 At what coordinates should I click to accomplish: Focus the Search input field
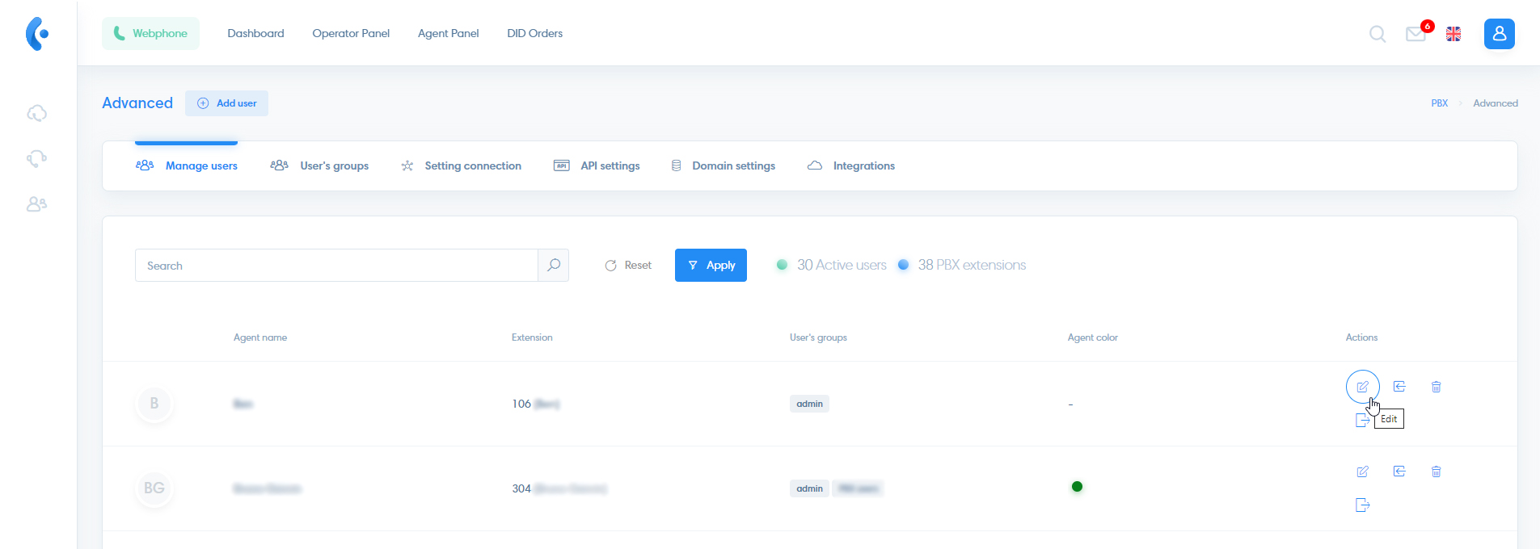[336, 265]
